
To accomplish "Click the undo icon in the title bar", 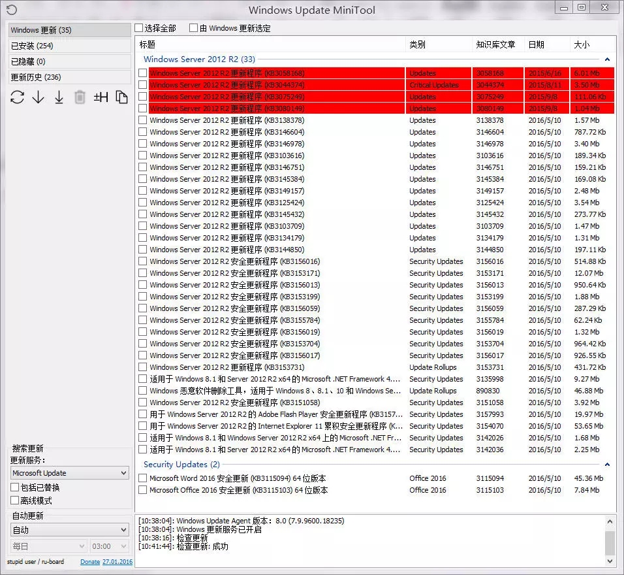I will (x=12, y=10).
